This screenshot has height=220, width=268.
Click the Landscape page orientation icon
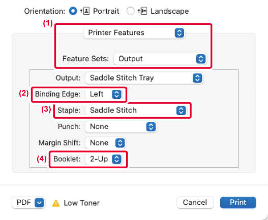pos(142,11)
